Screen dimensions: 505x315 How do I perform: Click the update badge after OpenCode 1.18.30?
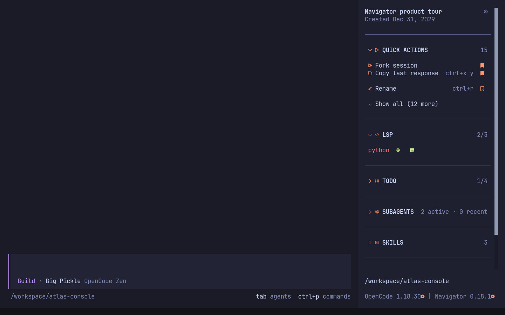(x=423, y=296)
